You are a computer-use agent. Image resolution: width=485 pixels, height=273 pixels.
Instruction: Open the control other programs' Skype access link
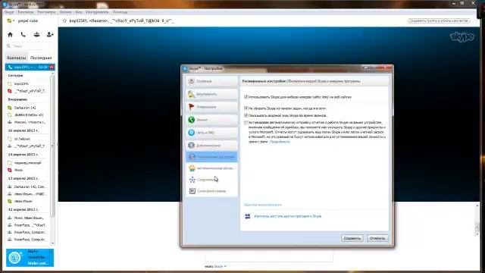coord(288,216)
